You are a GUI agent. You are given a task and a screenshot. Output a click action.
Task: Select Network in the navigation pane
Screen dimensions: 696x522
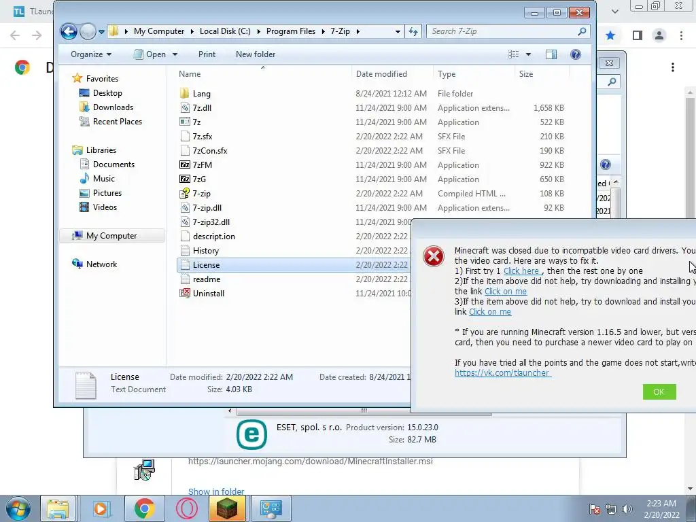point(101,264)
